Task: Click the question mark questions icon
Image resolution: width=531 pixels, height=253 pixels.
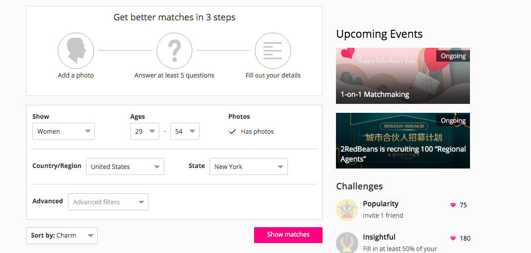Action: (x=174, y=51)
